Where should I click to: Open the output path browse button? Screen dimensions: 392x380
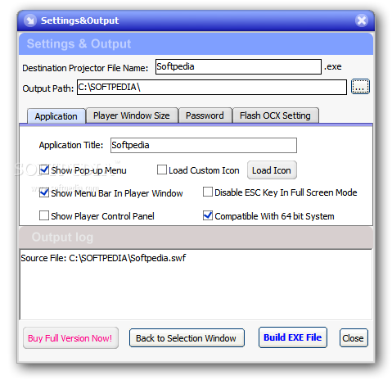(360, 87)
